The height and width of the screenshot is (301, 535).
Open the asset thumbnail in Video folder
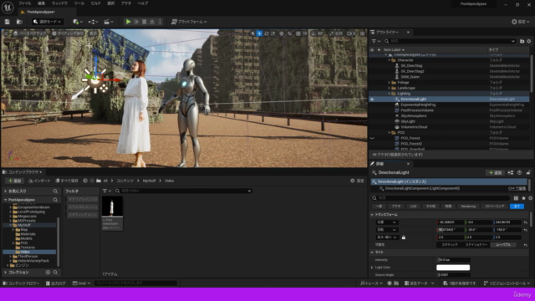112,214
